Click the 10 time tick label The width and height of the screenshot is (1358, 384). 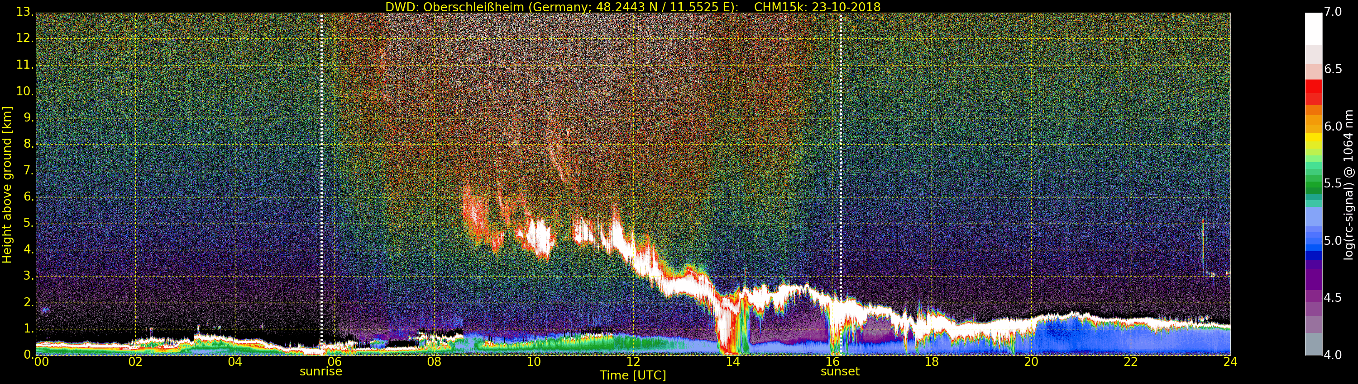[x=534, y=362]
